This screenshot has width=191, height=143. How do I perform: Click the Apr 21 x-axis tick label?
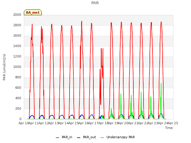133,123
